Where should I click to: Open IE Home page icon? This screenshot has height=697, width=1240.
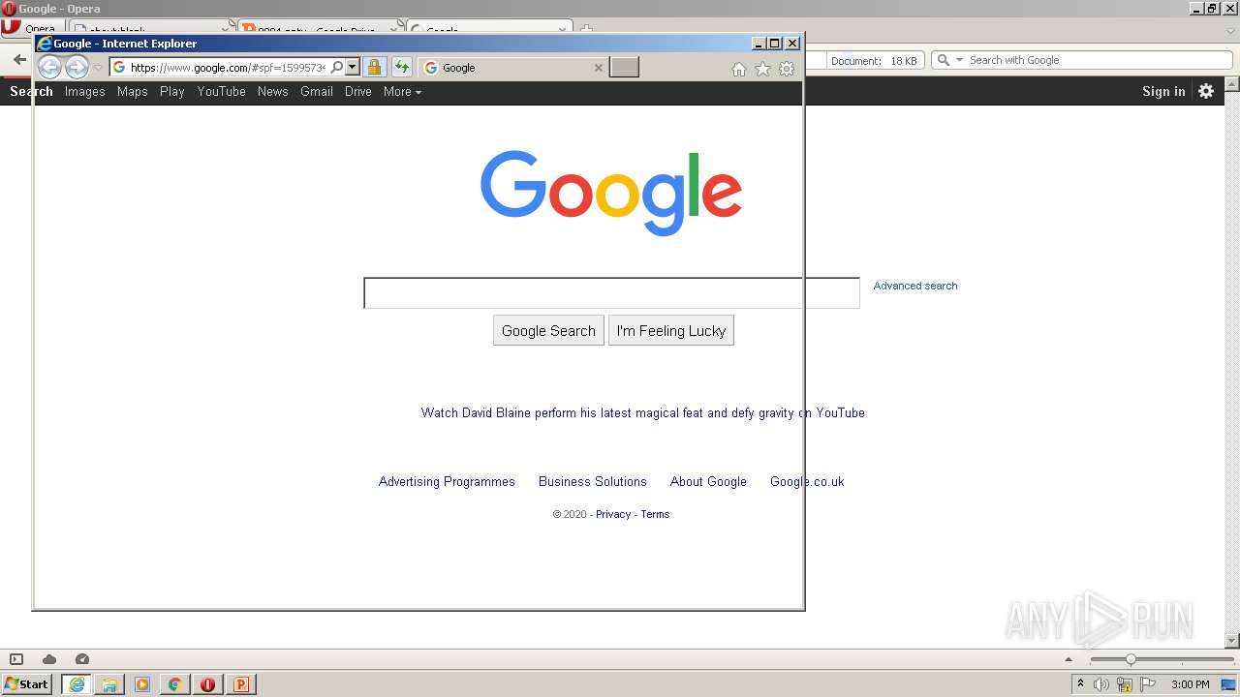pyautogui.click(x=739, y=69)
